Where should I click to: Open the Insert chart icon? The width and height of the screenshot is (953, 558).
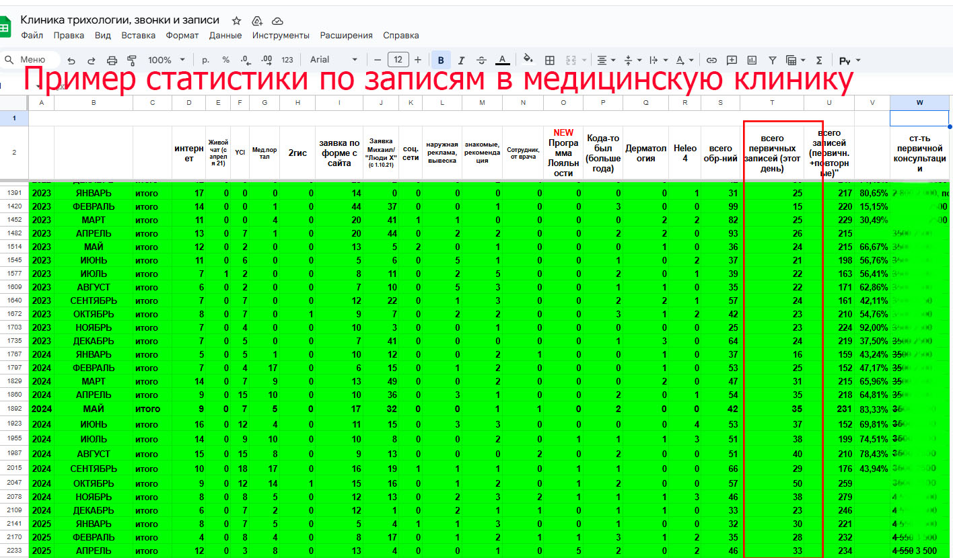(750, 59)
